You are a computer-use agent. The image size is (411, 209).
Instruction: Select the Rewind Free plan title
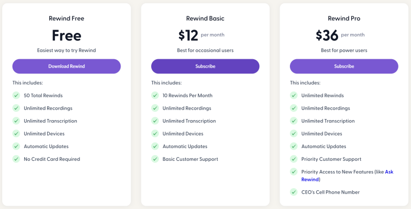(x=66, y=18)
